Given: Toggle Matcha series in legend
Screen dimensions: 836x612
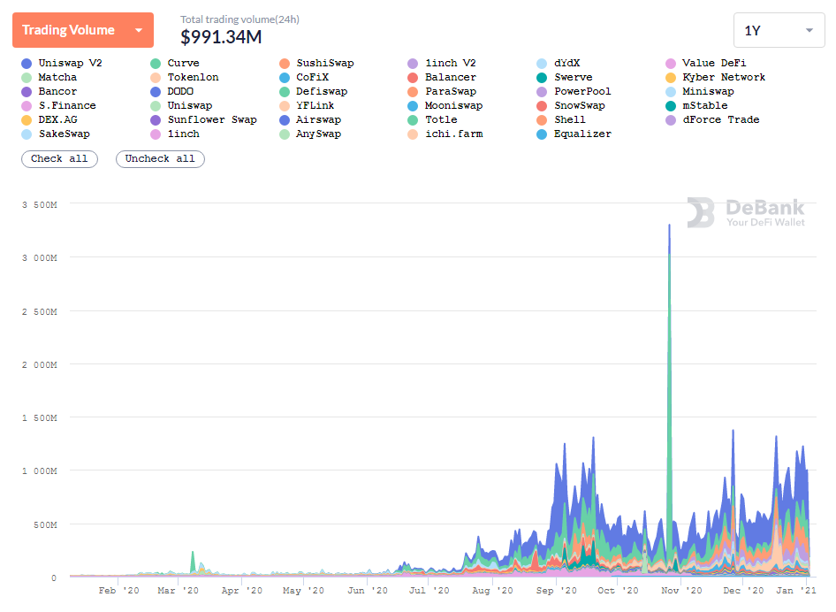Looking at the screenshot, I should point(49,77).
